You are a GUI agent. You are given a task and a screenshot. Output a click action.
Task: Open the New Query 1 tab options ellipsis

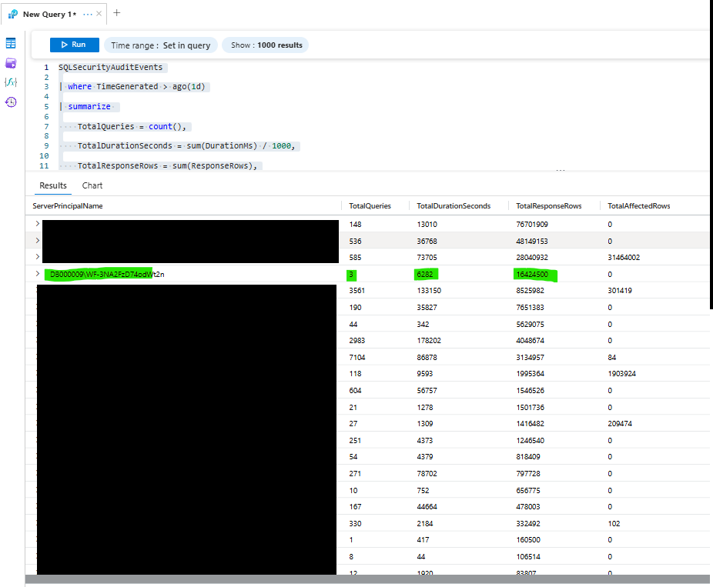coord(87,14)
